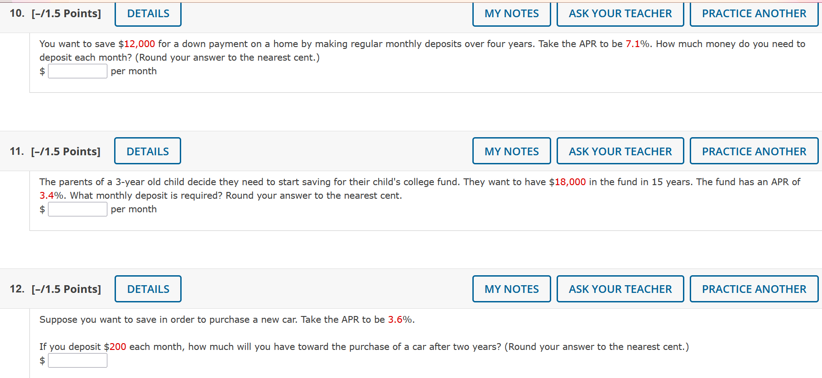The image size is (822, 378).
Task: Select PRACTICE ANOTHER for question 11
Action: click(x=754, y=151)
